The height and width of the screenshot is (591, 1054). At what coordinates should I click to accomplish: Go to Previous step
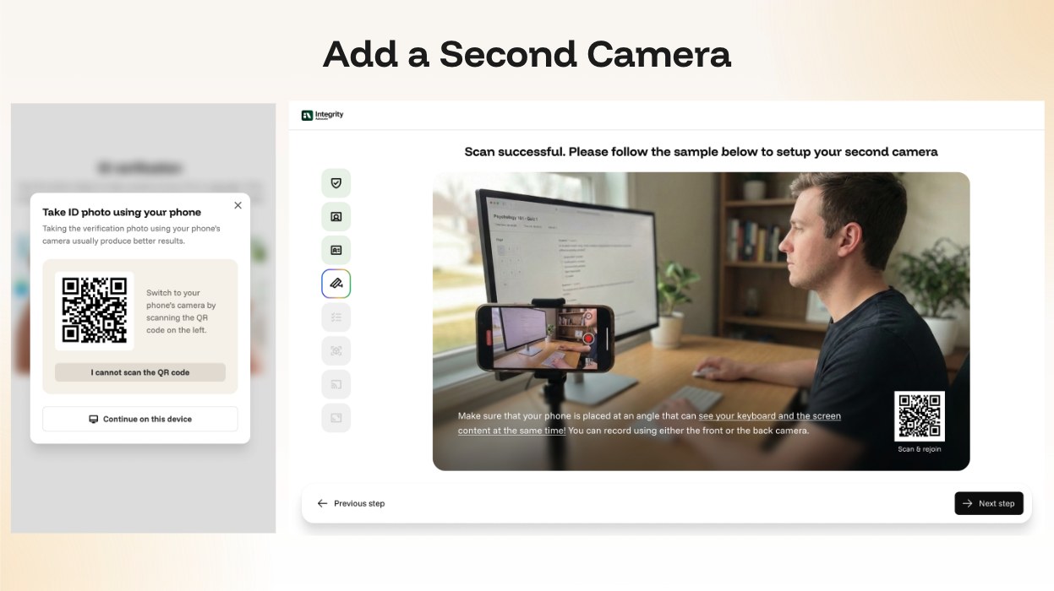click(x=351, y=503)
